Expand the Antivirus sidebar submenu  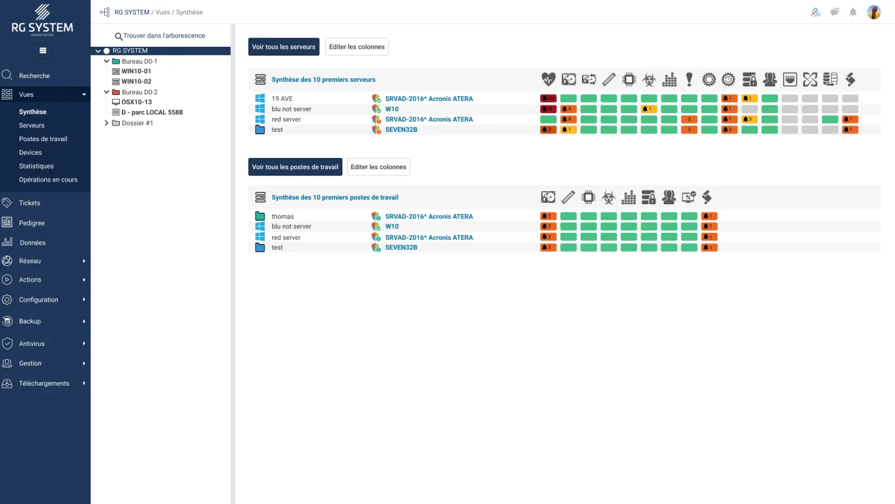coord(84,343)
